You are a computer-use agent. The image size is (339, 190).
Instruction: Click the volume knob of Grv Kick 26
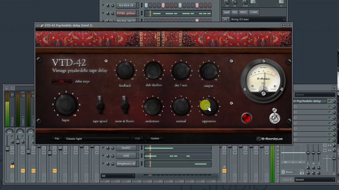coord(112,5)
